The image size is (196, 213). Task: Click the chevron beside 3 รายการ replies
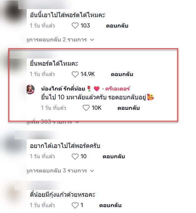pos(92,171)
